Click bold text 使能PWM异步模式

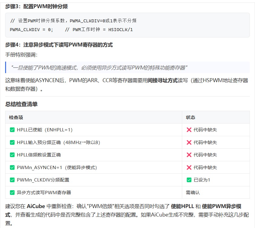coord(123,210)
